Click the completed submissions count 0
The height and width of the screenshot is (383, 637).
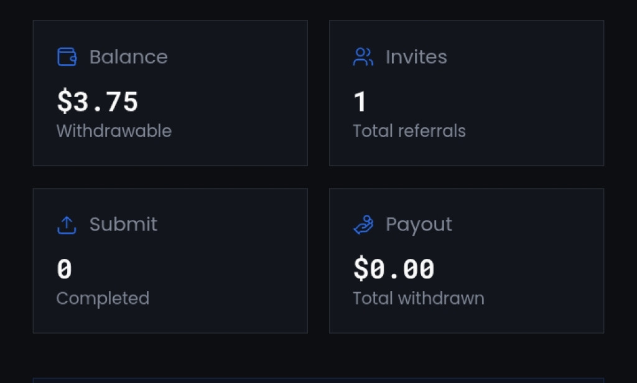[65, 269]
